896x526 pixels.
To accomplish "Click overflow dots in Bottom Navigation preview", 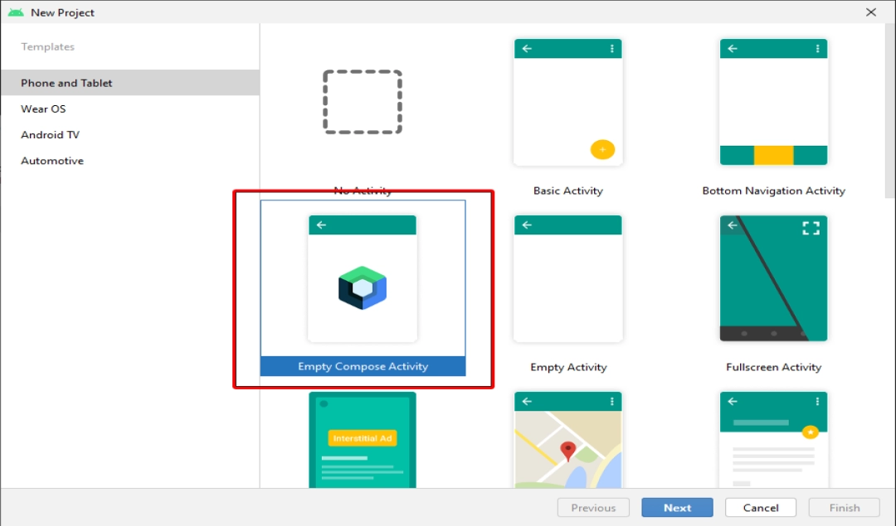I will (x=818, y=49).
